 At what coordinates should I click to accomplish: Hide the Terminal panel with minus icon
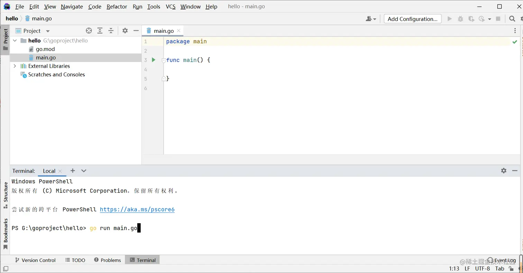point(515,170)
